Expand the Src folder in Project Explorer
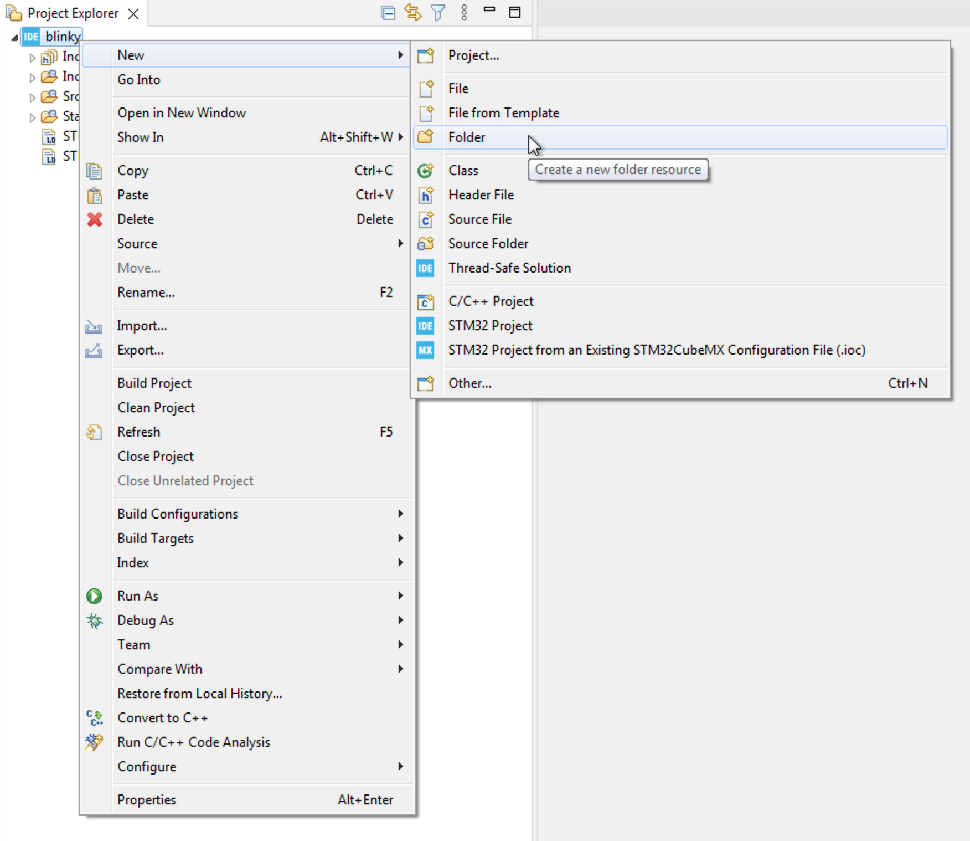 [32, 97]
